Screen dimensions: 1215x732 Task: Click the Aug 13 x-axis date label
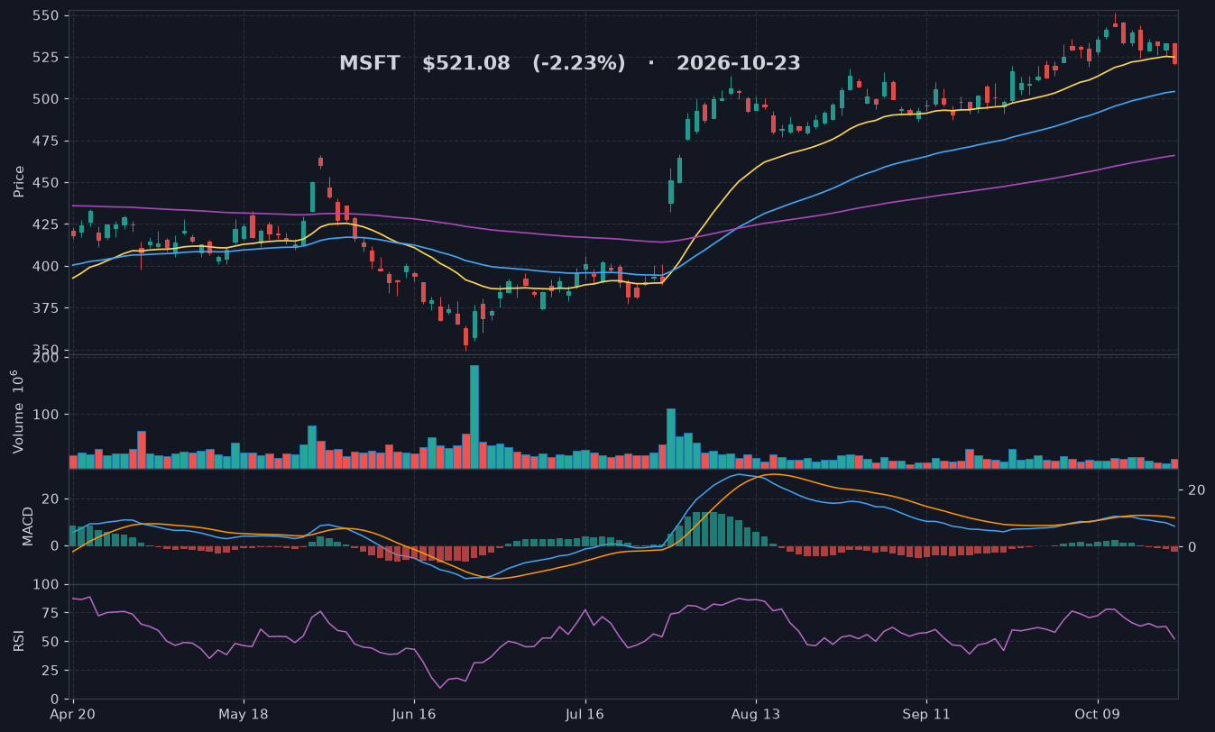(755, 714)
